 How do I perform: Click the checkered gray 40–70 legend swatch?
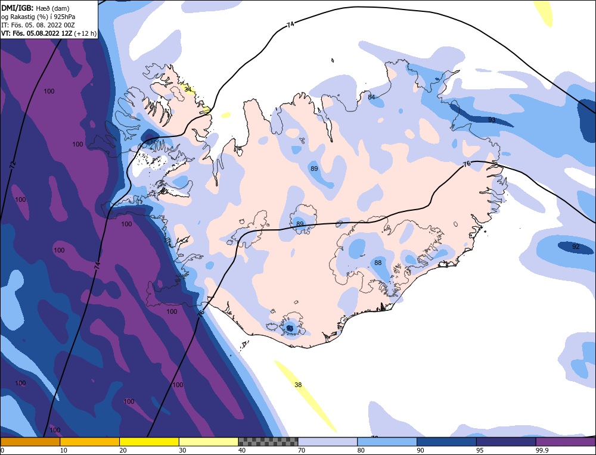tap(268, 442)
